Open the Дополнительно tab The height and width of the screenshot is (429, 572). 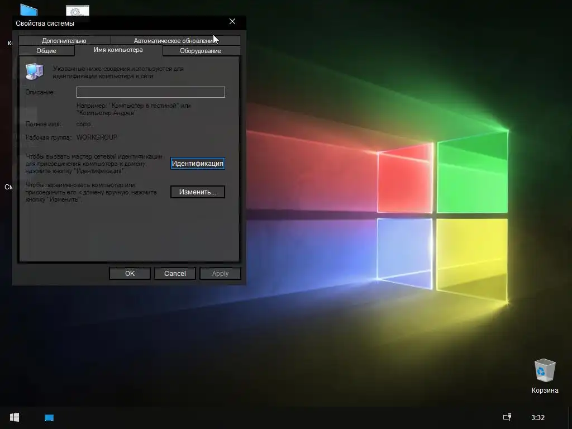[x=64, y=40]
